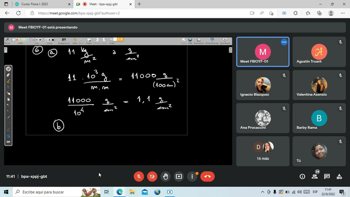
Task: Select the largest eraser size
Action: [x=53, y=40]
